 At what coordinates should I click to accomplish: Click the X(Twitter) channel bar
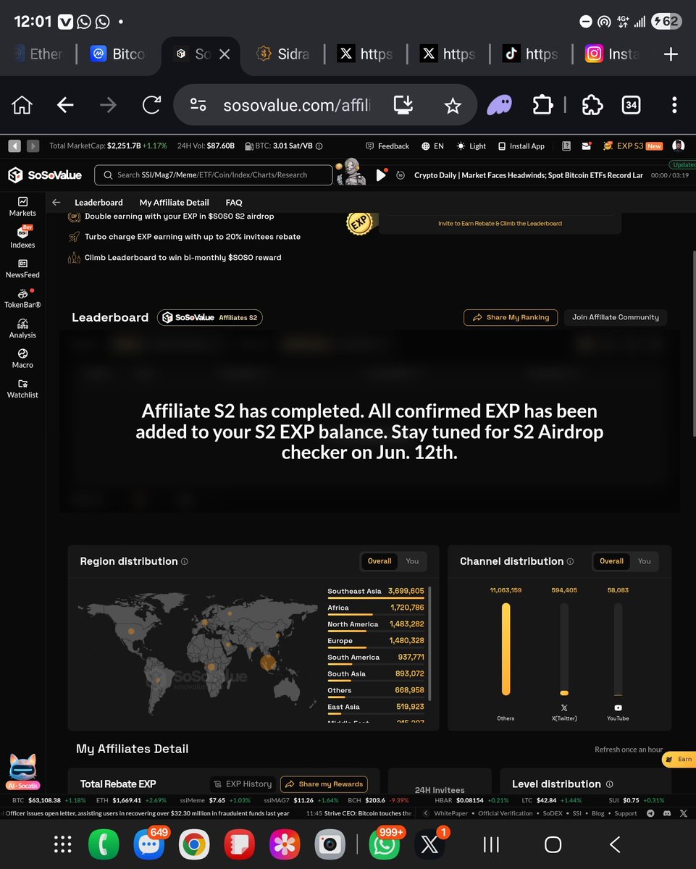click(x=564, y=649)
